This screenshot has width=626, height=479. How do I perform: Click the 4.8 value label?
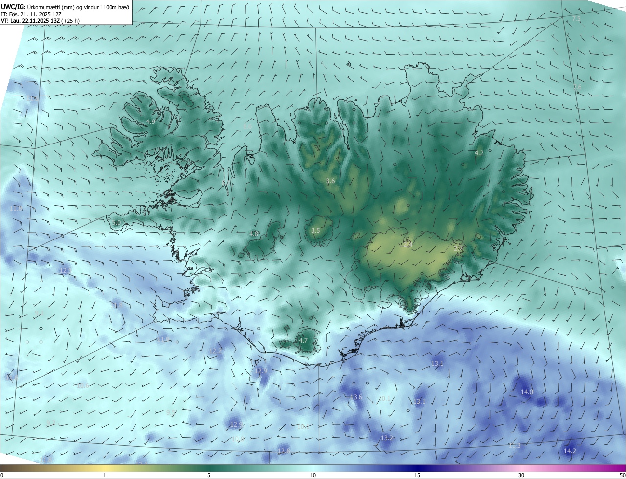pyautogui.click(x=254, y=234)
